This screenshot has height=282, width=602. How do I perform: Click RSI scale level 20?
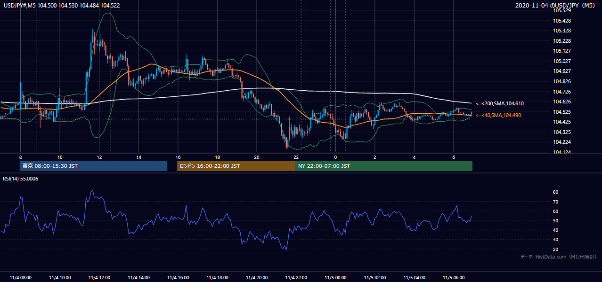[x=556, y=250]
